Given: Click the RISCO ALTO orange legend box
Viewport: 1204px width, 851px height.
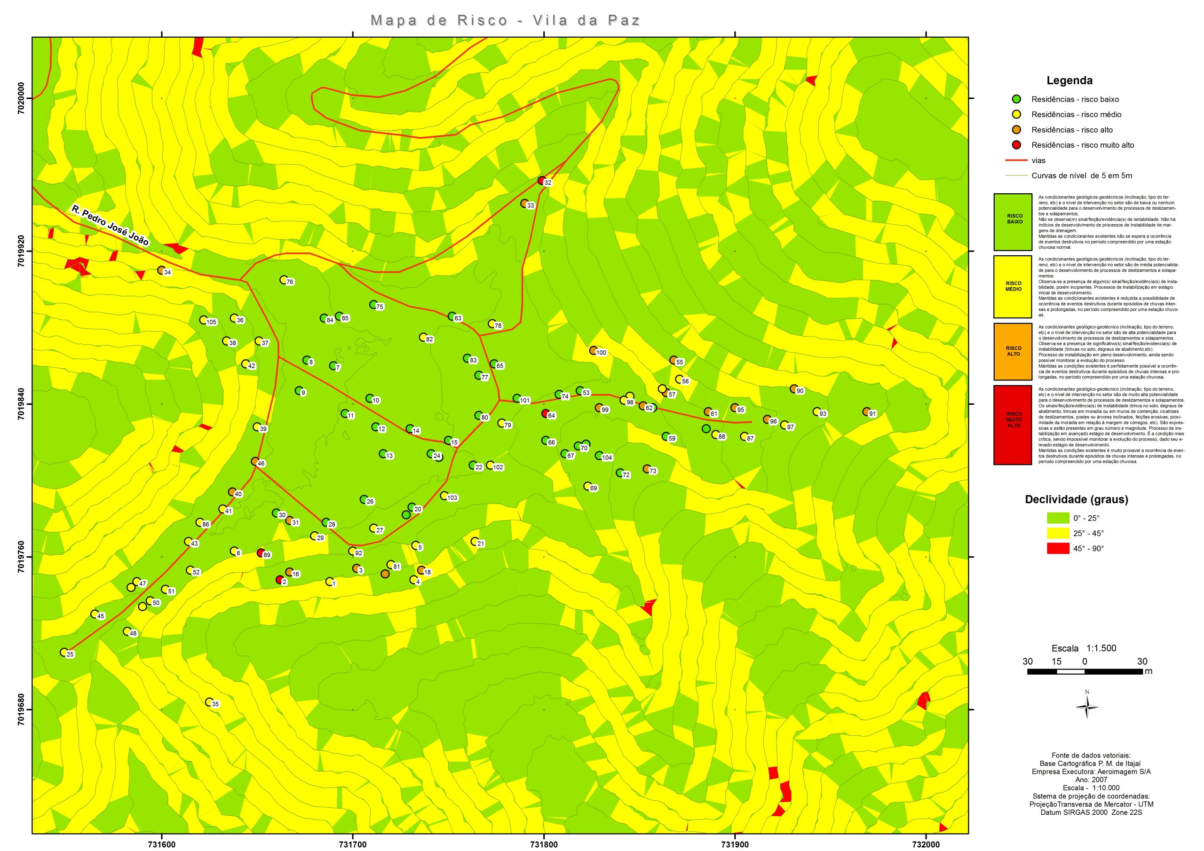Looking at the screenshot, I should (1013, 351).
